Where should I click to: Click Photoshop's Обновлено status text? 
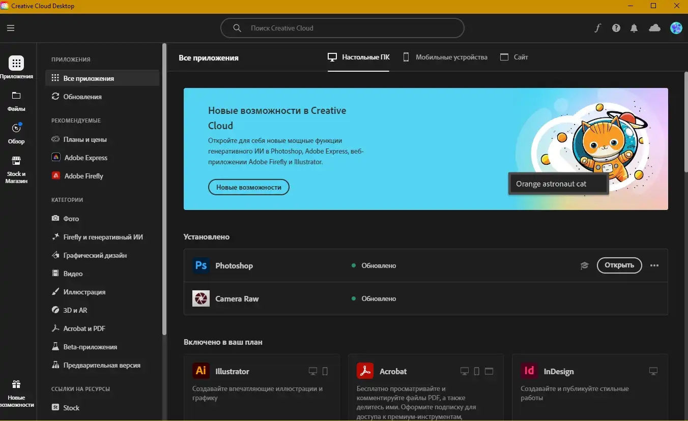(379, 265)
